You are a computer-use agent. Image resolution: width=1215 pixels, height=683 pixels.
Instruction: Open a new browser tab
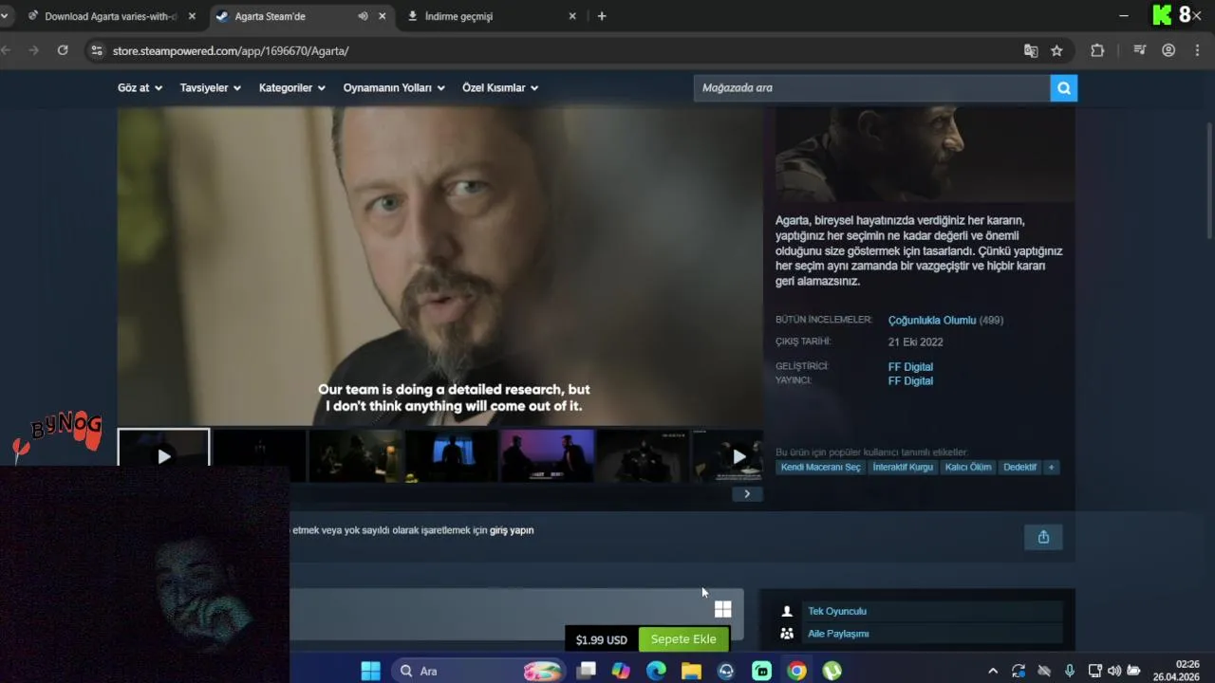(x=602, y=16)
